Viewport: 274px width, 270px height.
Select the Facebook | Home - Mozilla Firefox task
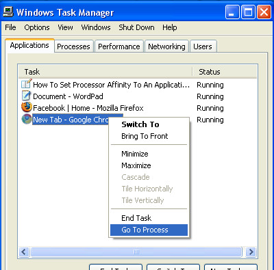tap(88, 108)
